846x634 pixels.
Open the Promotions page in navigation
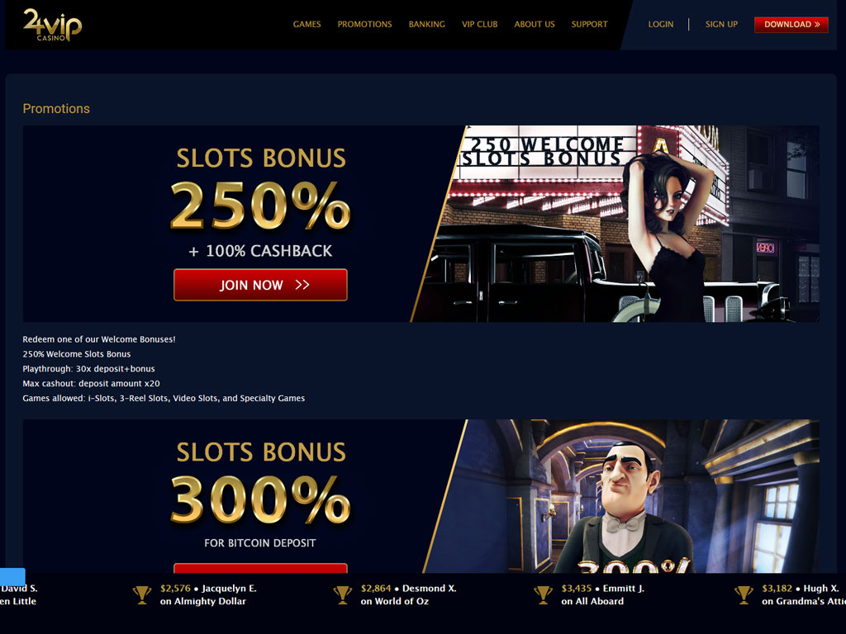point(364,24)
